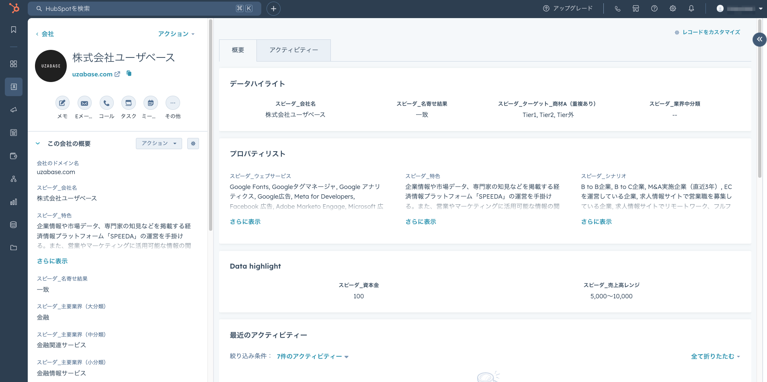Click さらに表示 under スピーダ_シナリオ

pos(596,222)
